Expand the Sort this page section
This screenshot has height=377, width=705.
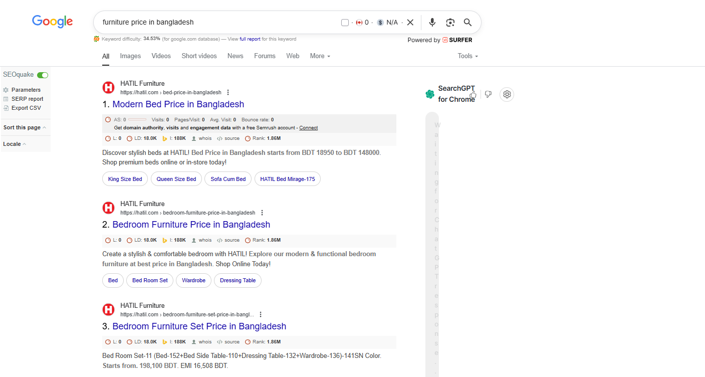click(x=25, y=127)
